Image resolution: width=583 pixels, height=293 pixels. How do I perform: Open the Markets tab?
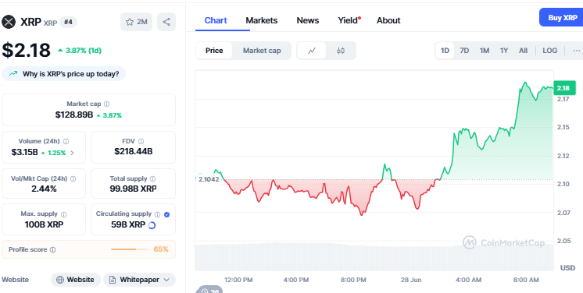pyautogui.click(x=261, y=20)
